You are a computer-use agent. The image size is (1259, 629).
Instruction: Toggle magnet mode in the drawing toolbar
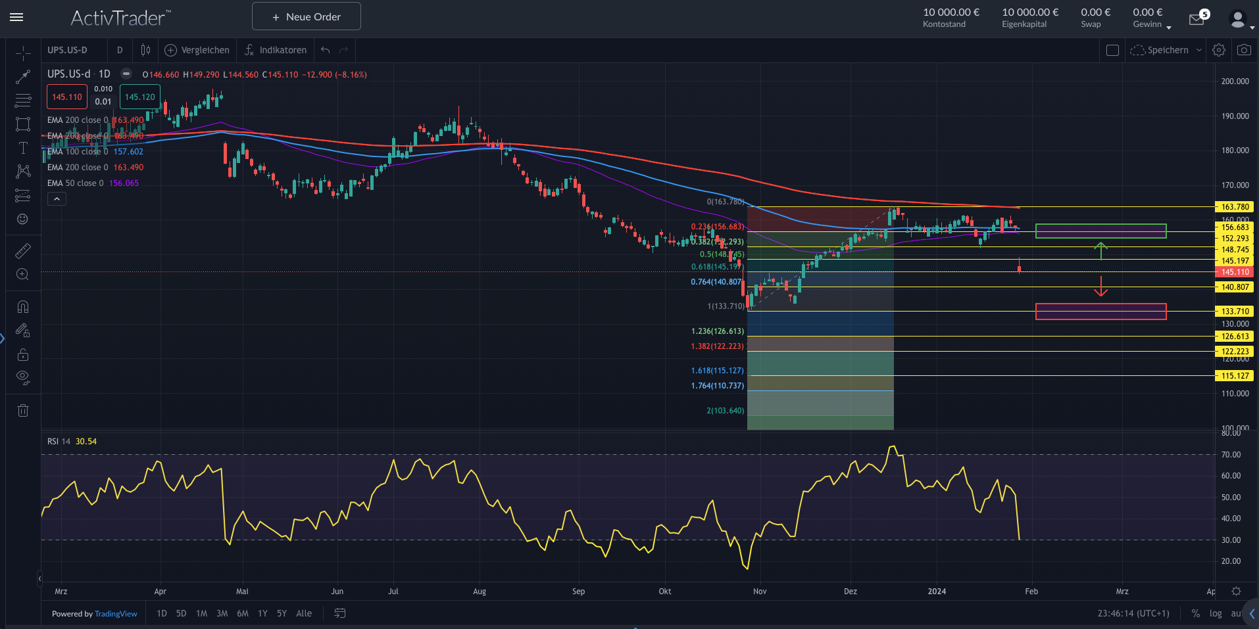pyautogui.click(x=23, y=307)
